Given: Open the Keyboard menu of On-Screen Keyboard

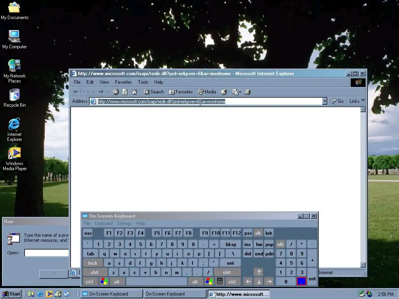Looking at the screenshot, I should click(104, 223).
